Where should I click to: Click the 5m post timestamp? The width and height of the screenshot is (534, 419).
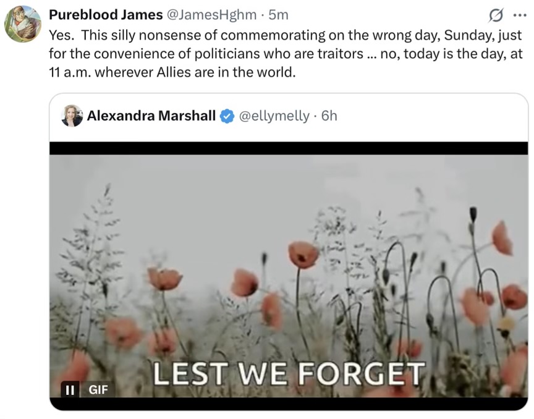tap(278, 15)
